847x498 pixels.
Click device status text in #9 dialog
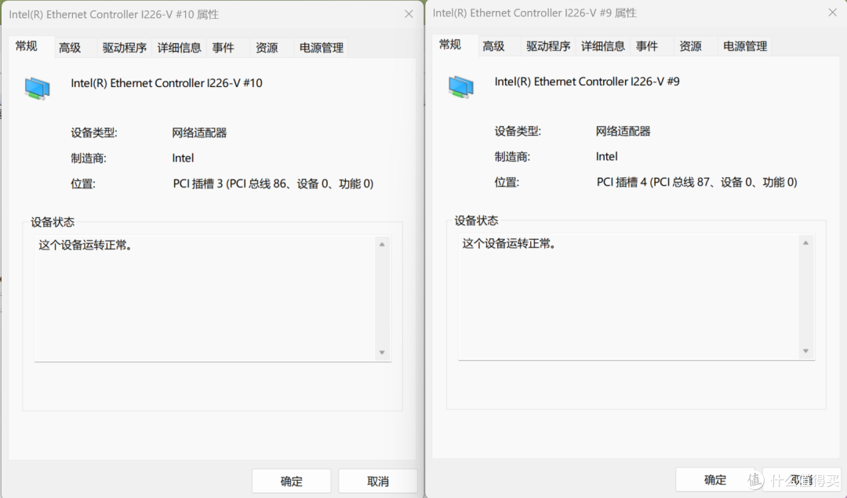click(509, 244)
